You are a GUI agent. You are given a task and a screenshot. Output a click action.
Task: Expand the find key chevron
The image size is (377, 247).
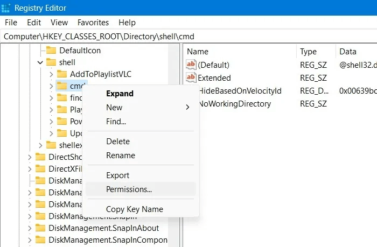click(51, 98)
